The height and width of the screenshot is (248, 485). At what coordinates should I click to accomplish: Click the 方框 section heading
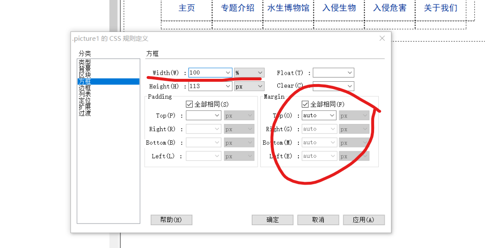pyautogui.click(x=152, y=54)
